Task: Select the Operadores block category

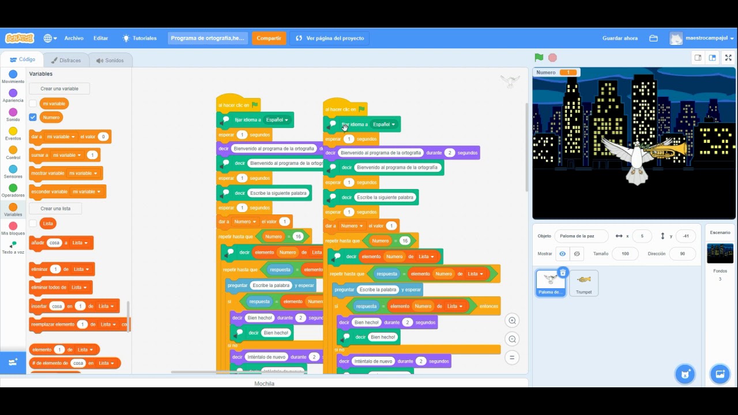Action: (x=13, y=191)
